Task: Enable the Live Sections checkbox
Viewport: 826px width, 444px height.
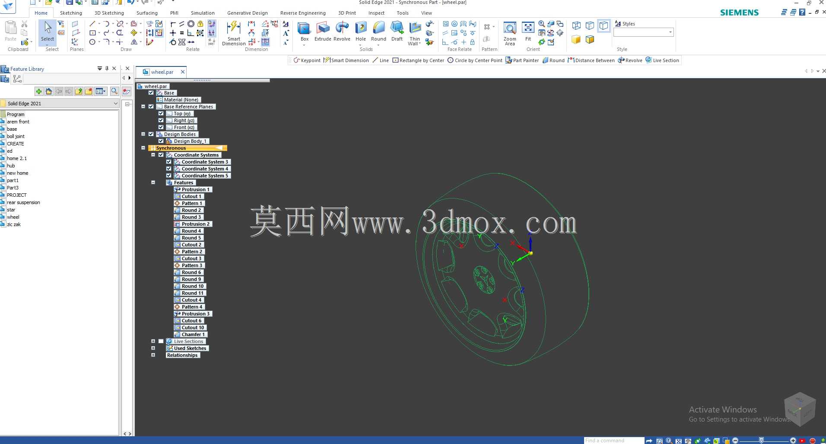Action: point(161,341)
